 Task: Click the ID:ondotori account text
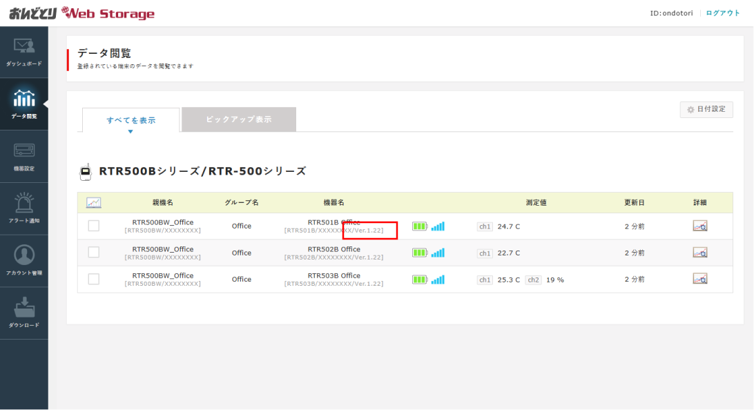(x=671, y=13)
